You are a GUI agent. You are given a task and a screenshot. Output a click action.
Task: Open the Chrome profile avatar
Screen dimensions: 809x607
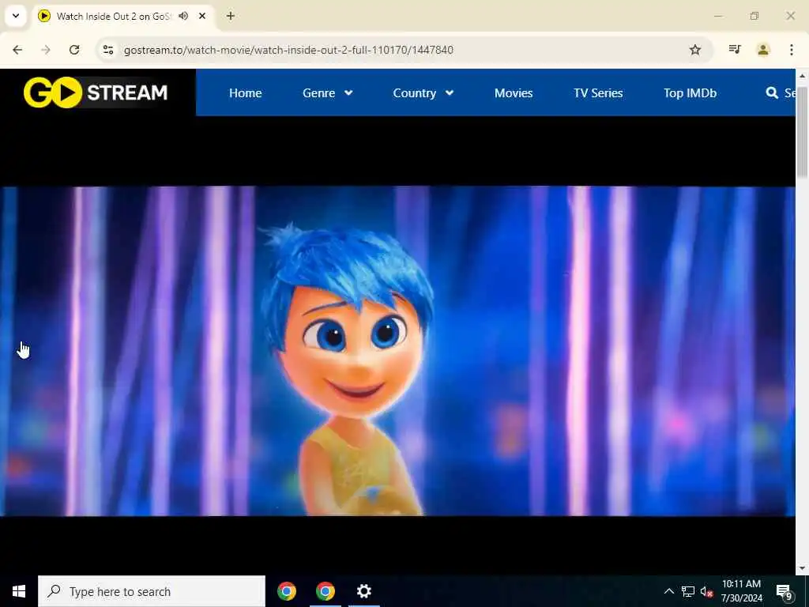coord(763,50)
